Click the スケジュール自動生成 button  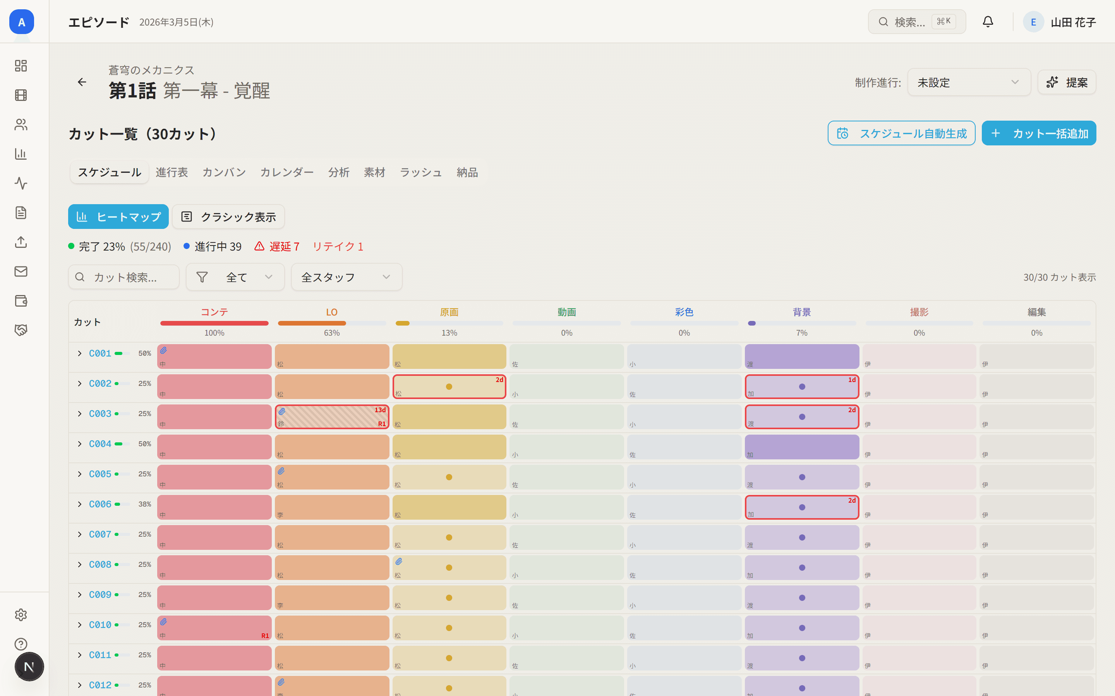[x=901, y=133]
